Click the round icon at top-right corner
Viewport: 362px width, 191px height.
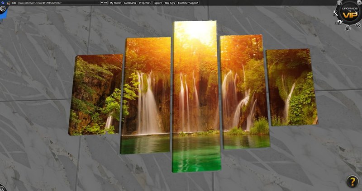tap(359, 3)
